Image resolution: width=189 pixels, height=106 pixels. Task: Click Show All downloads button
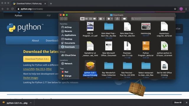coord(178,102)
